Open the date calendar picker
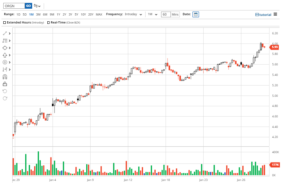This screenshot has height=186, width=281. coord(196,14)
